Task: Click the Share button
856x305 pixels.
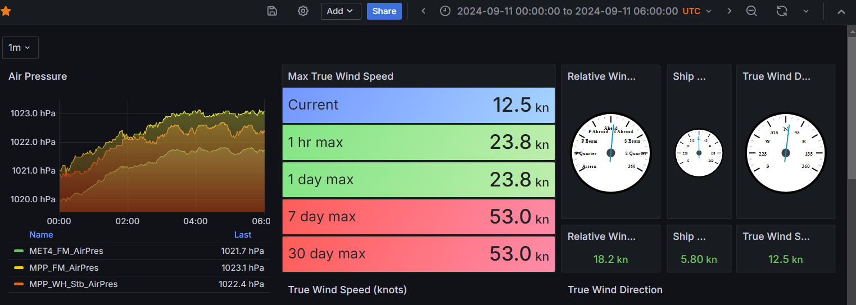Action: click(x=384, y=11)
